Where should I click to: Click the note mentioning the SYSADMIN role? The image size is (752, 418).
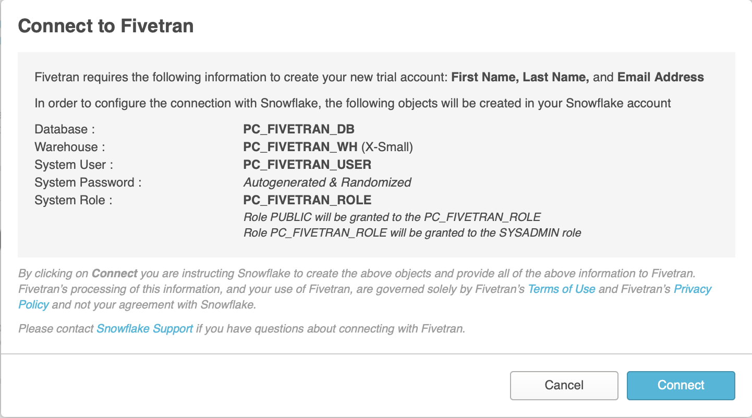412,232
